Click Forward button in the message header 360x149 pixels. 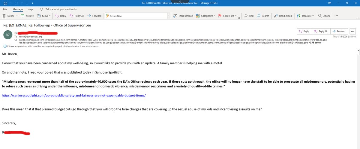pyautogui.click(x=339, y=31)
